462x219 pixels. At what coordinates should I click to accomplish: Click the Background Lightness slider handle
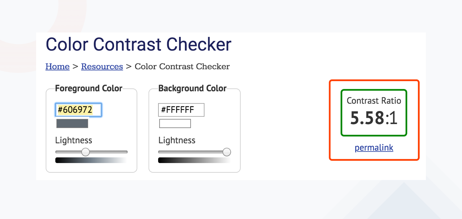tap(227, 152)
